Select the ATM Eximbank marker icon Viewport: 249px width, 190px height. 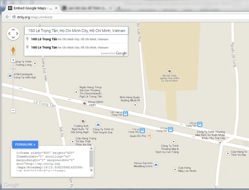click(10, 75)
